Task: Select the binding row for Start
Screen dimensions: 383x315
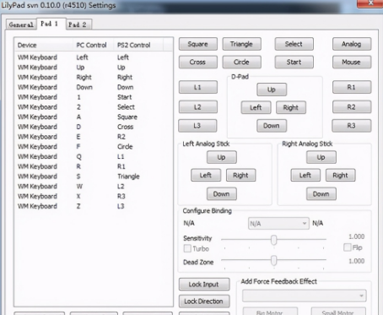Action: [94, 97]
